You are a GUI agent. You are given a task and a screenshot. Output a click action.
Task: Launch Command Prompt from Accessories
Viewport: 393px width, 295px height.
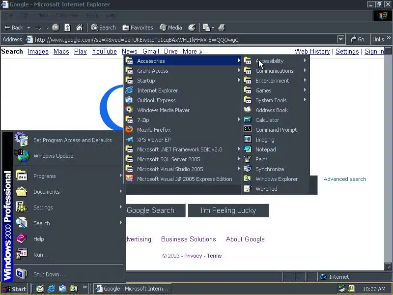point(276,130)
